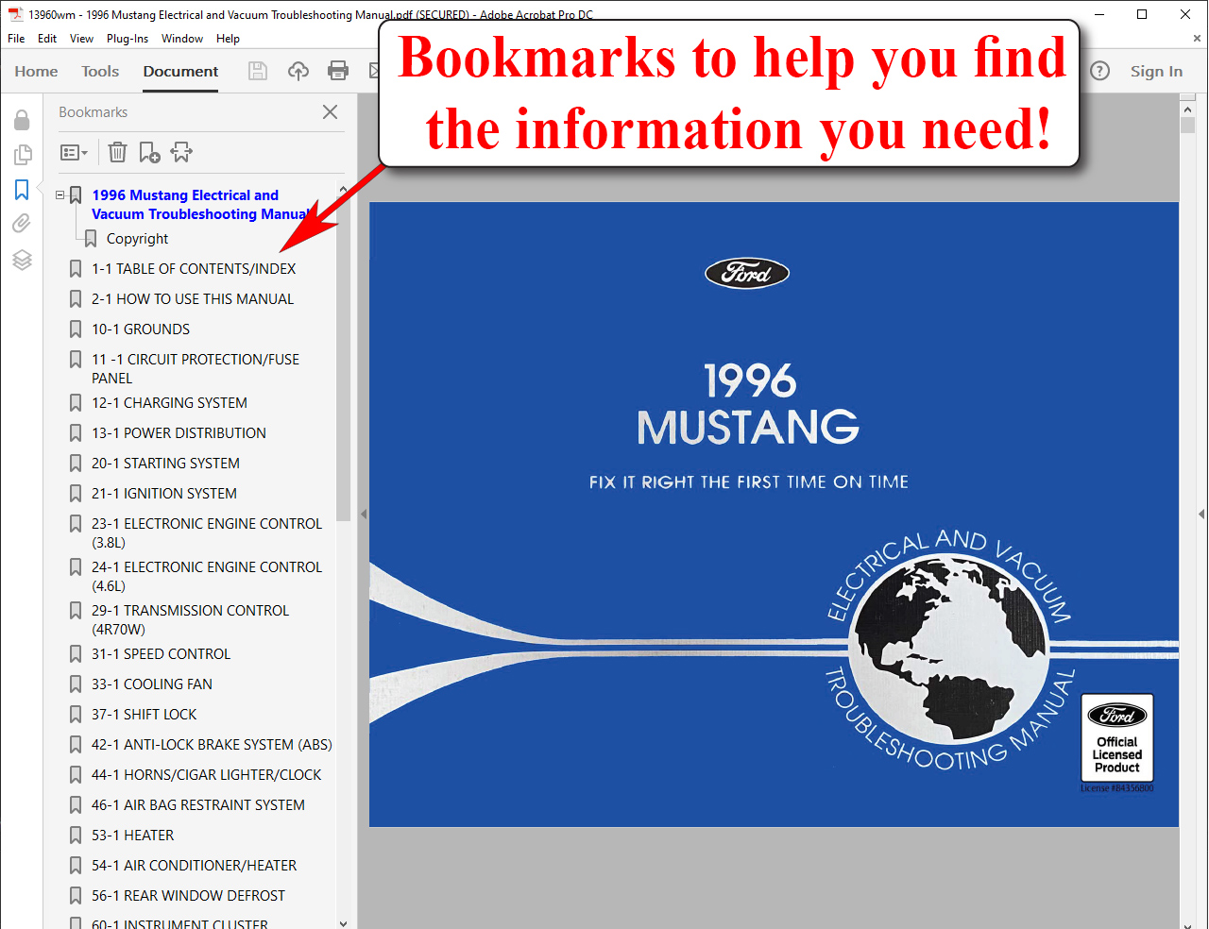Viewport: 1209px width, 929px height.
Task: Open the Copyright bookmark
Action: click(138, 239)
